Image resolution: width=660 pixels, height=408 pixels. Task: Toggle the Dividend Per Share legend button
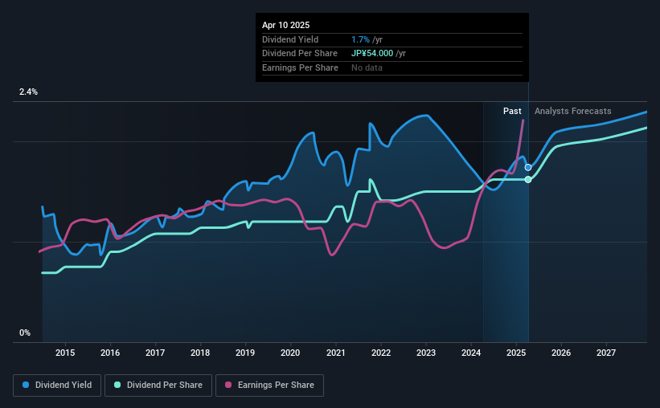158,386
